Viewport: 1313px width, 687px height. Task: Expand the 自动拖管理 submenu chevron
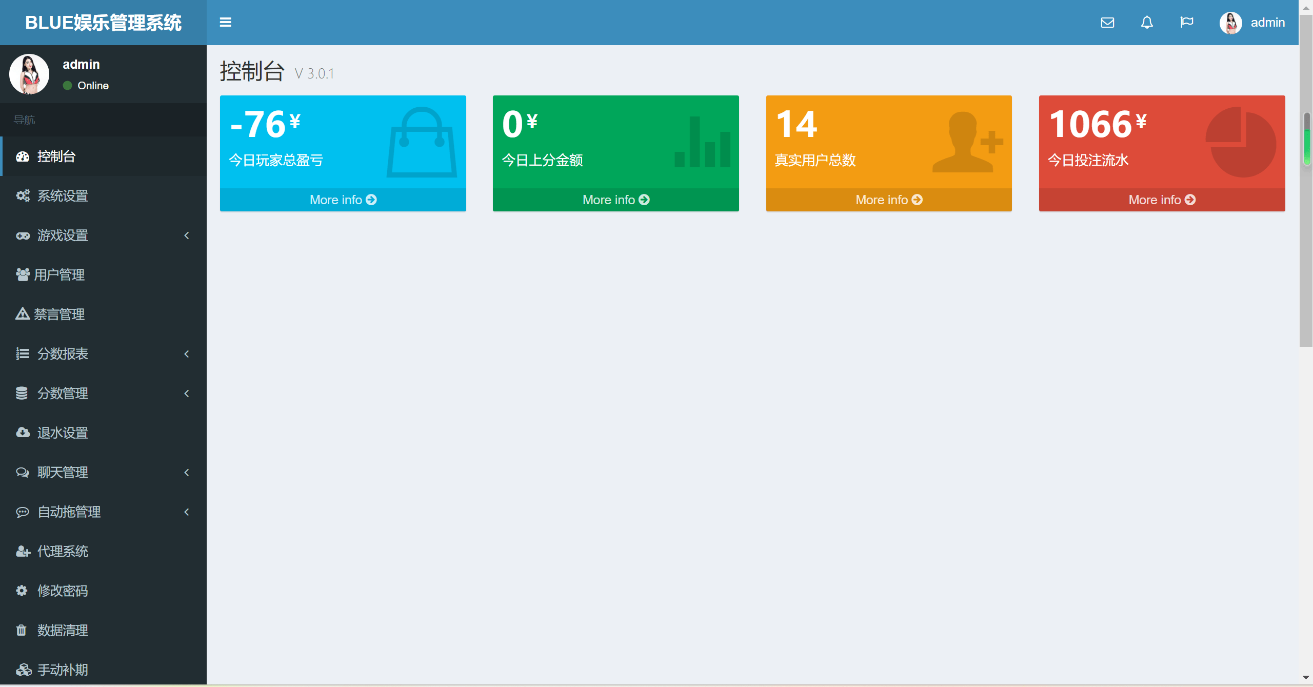(187, 512)
